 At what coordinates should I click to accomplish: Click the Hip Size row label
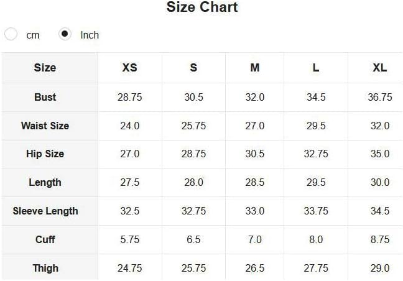click(45, 154)
